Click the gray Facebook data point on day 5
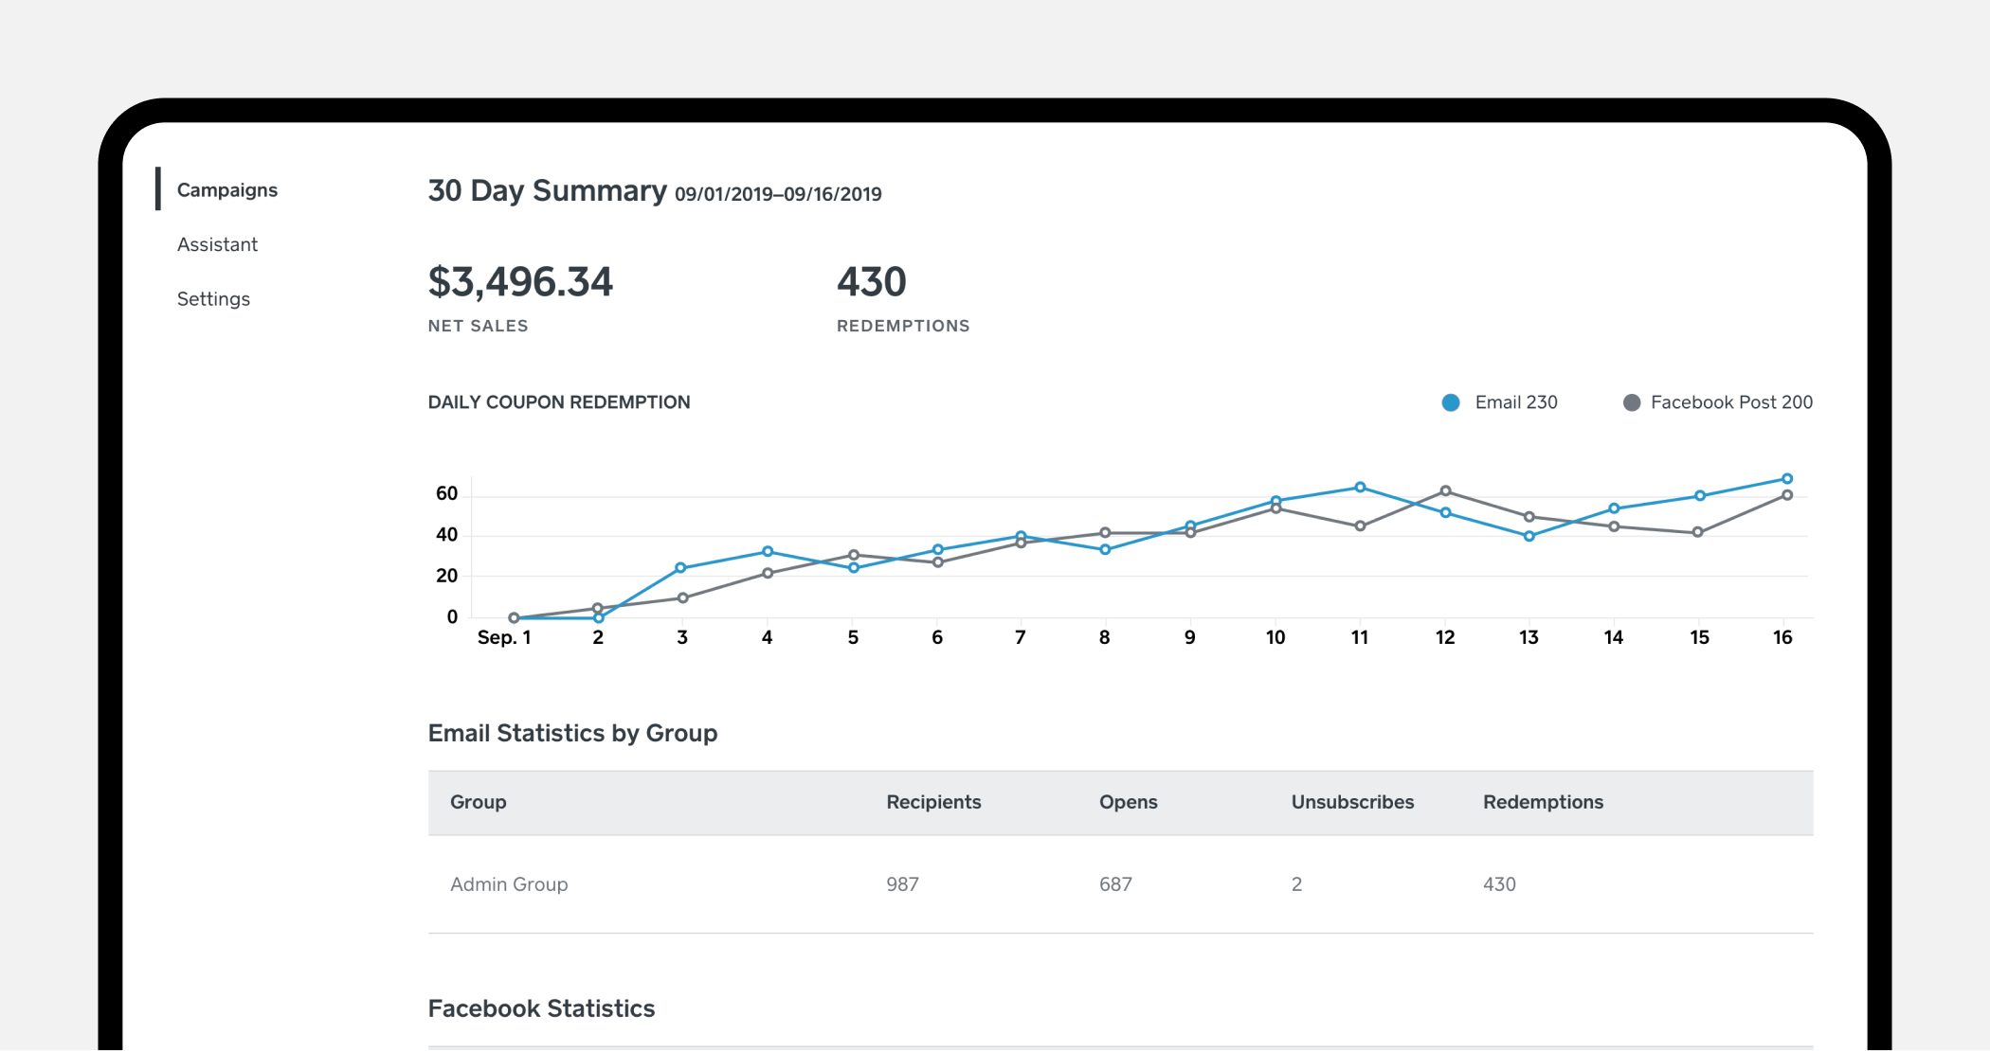1990x1051 pixels. tap(854, 556)
